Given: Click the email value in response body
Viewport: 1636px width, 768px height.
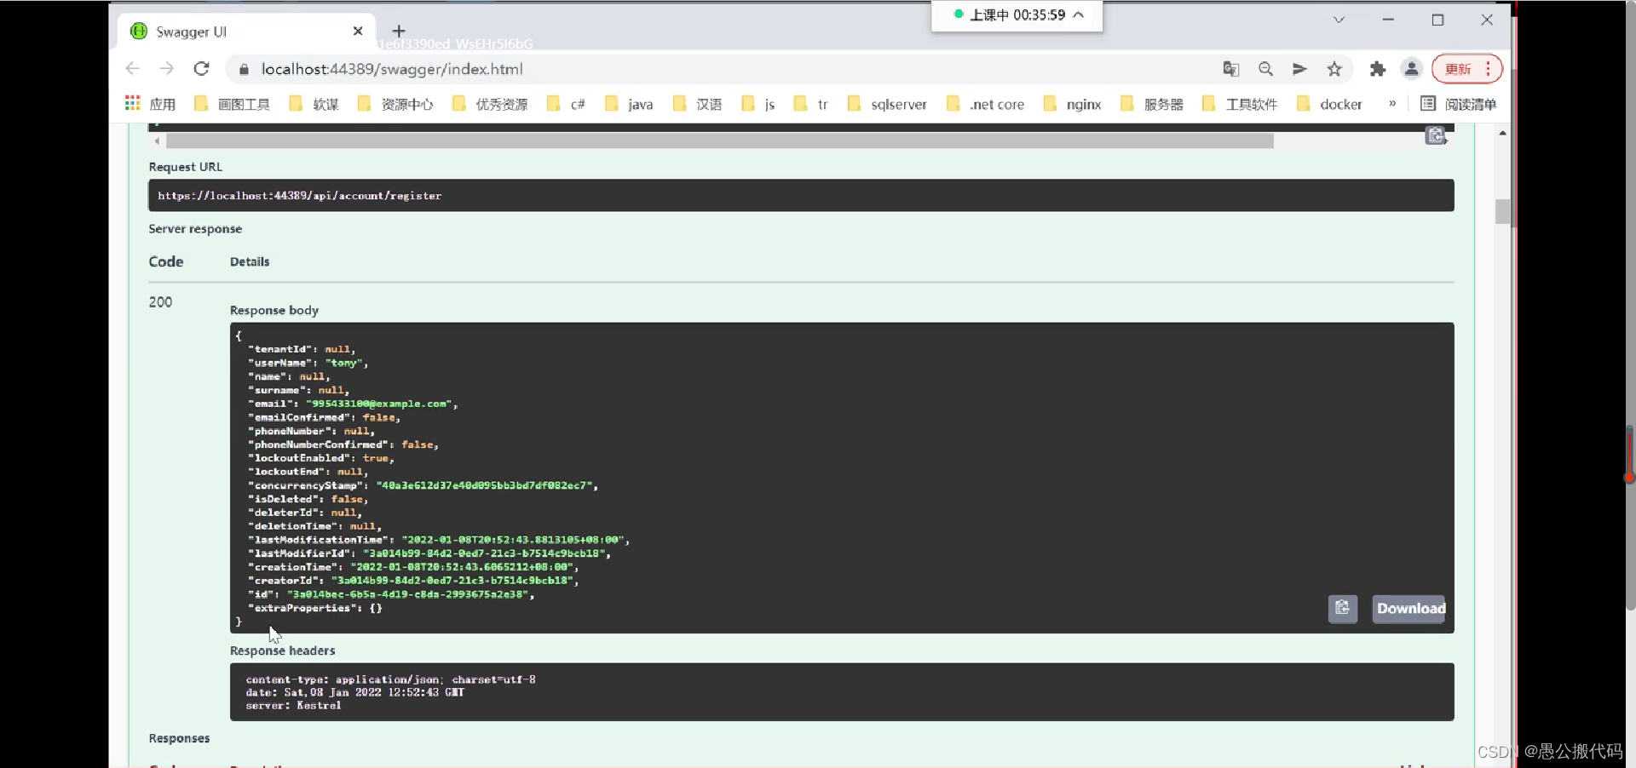Looking at the screenshot, I should pyautogui.click(x=380, y=404).
